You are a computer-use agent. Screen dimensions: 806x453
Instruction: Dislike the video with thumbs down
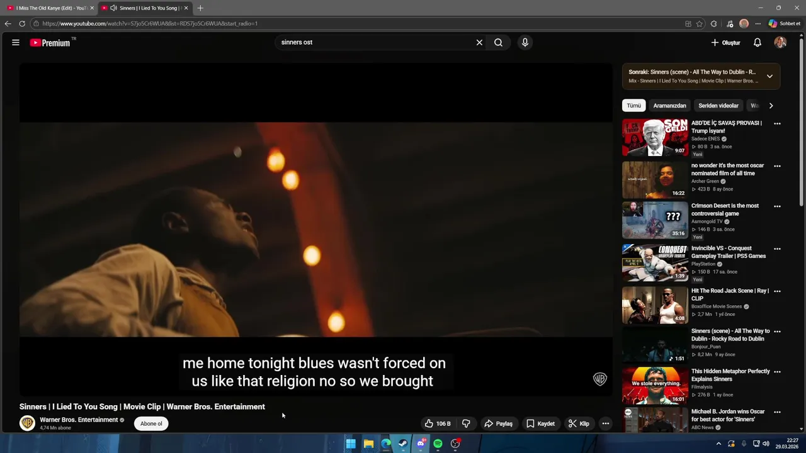click(x=466, y=423)
